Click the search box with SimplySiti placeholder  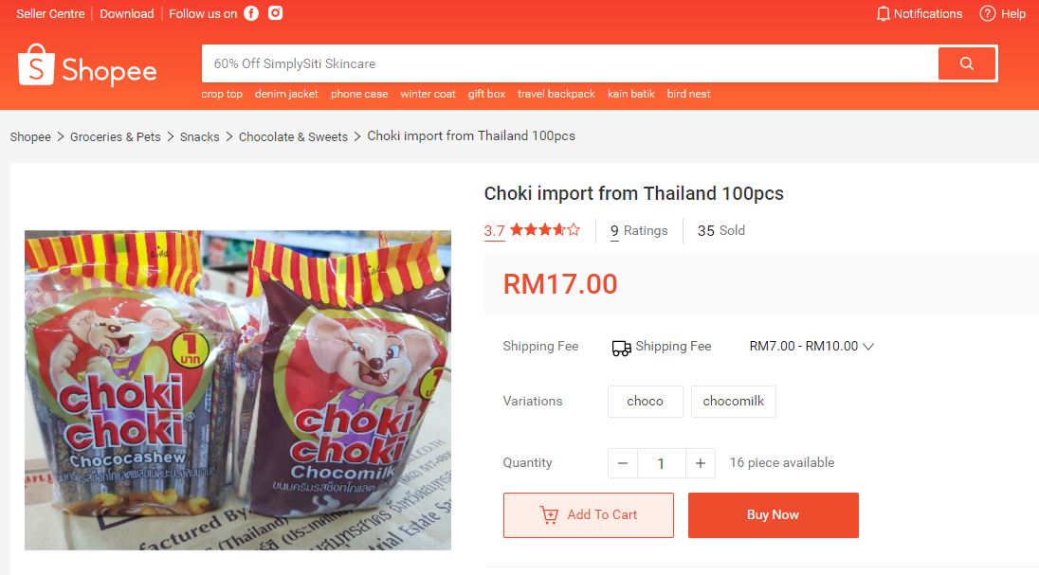point(570,63)
